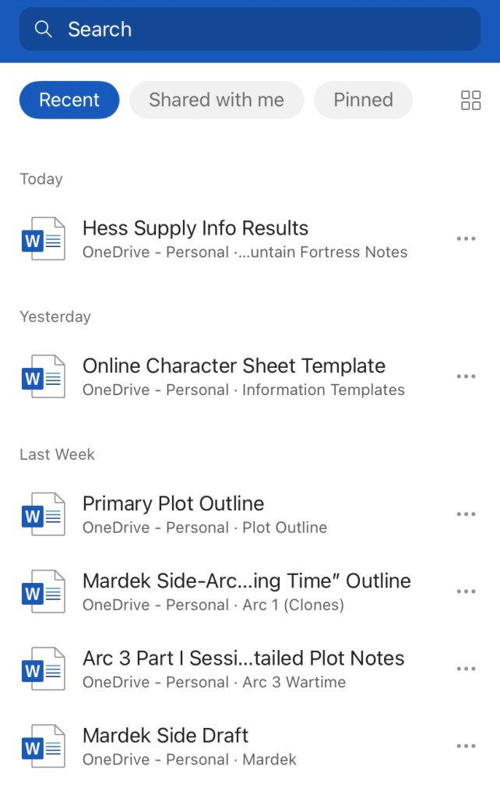Open Online Character Sheet Template document
Screen dimensions: 500x798
234,366
